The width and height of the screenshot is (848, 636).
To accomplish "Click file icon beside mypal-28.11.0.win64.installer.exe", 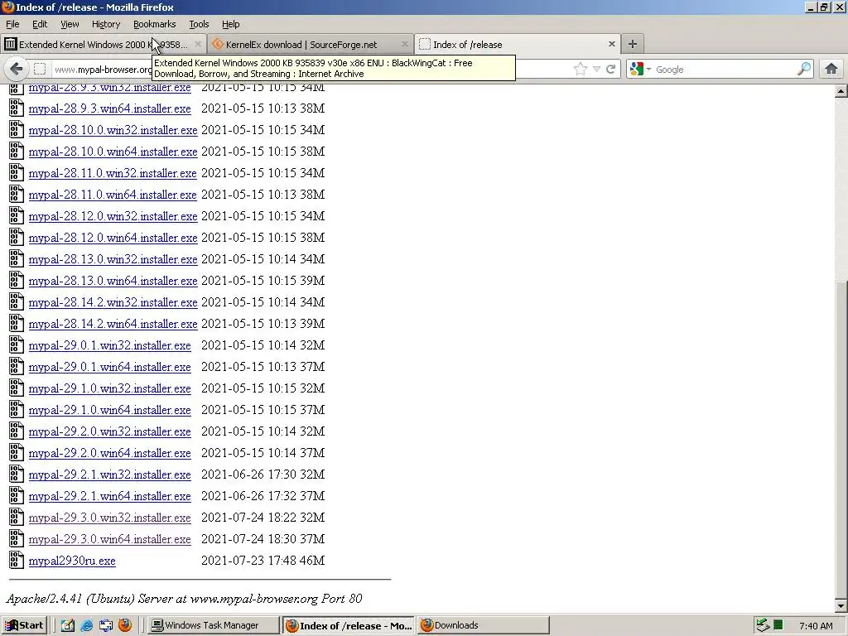I will click(x=17, y=194).
